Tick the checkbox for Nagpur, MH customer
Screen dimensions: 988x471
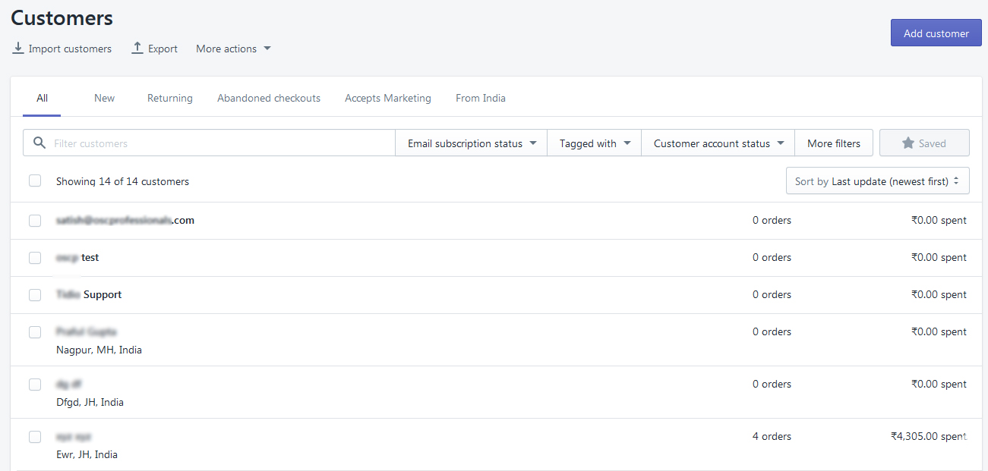pyautogui.click(x=35, y=332)
